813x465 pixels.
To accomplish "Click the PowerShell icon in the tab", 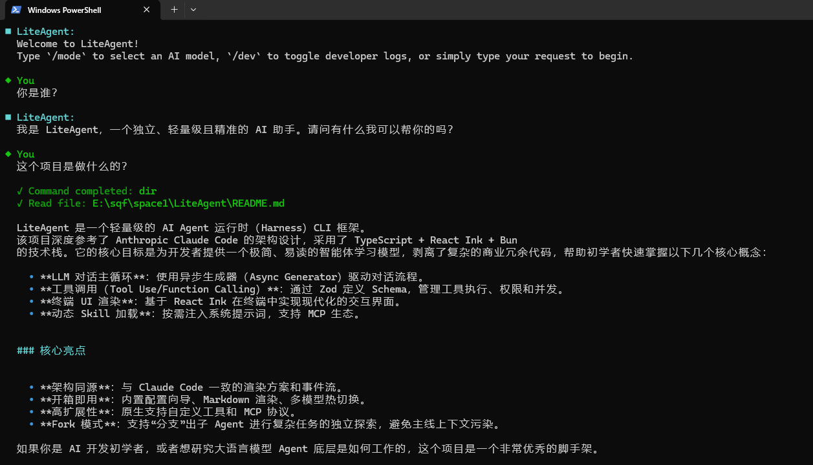I will click(16, 10).
